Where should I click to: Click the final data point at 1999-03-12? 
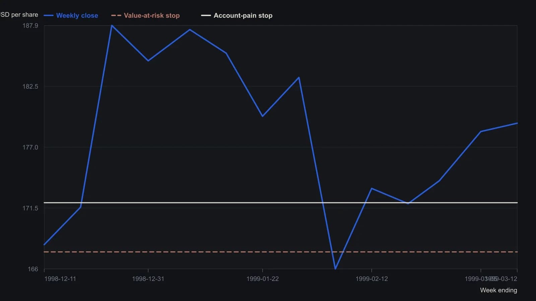pyautogui.click(x=517, y=123)
